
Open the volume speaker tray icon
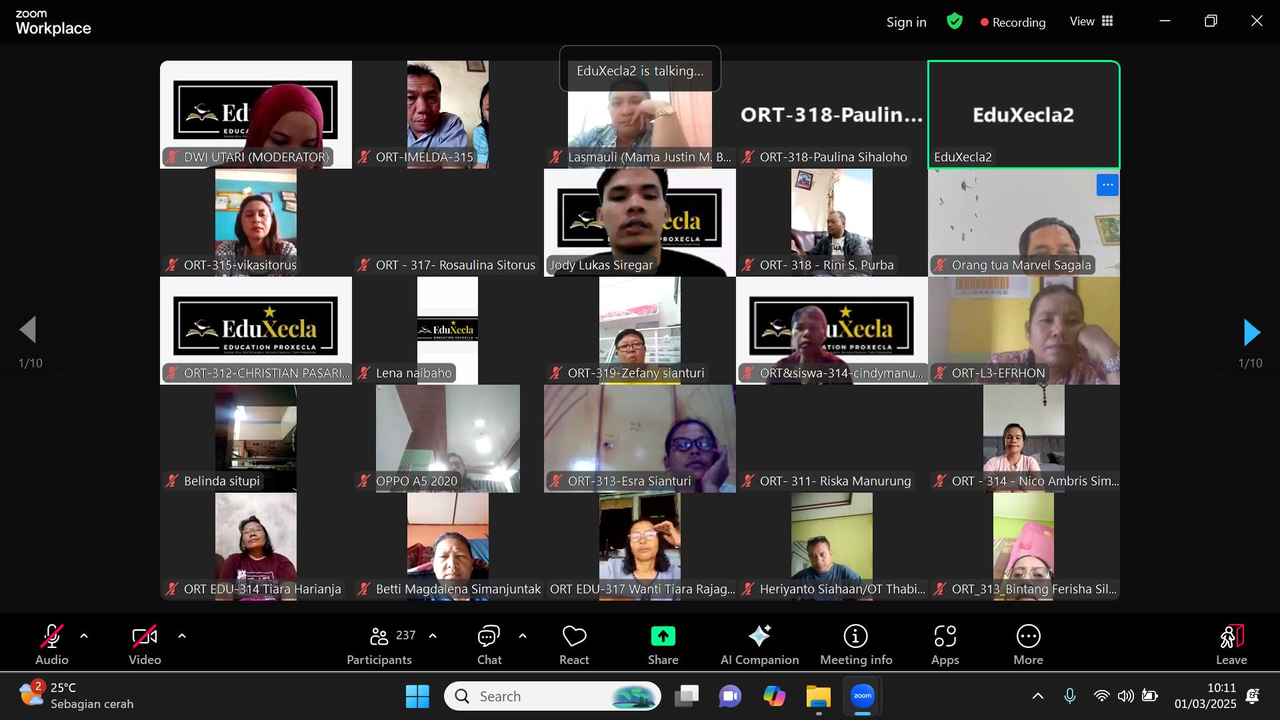[1125, 697]
